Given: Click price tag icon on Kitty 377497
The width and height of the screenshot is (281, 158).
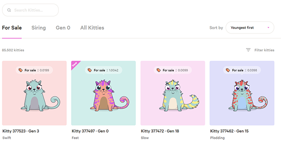Looking at the screenshot, I should click(90, 70).
